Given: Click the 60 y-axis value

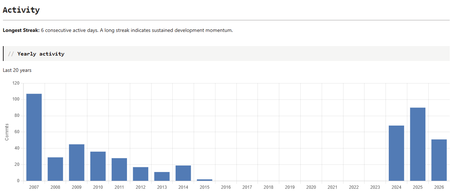Looking at the screenshot, I should (x=17, y=132).
